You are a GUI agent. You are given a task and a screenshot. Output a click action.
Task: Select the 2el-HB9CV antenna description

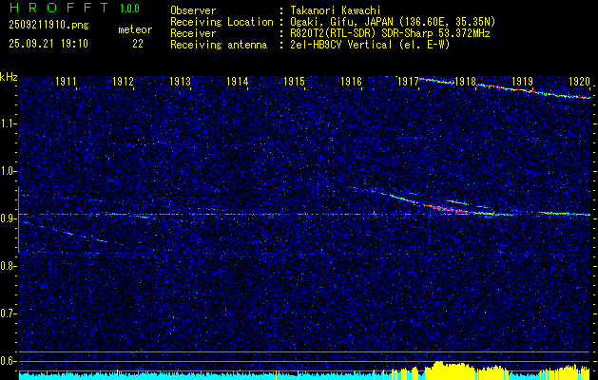tap(376, 43)
